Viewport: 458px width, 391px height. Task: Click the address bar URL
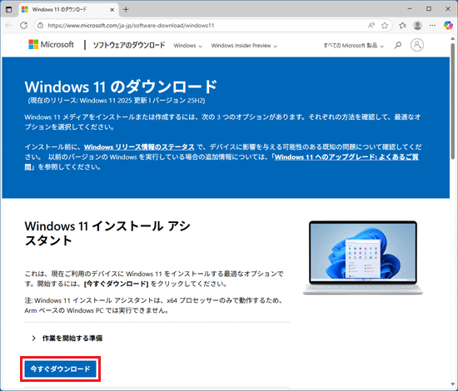[x=131, y=26]
